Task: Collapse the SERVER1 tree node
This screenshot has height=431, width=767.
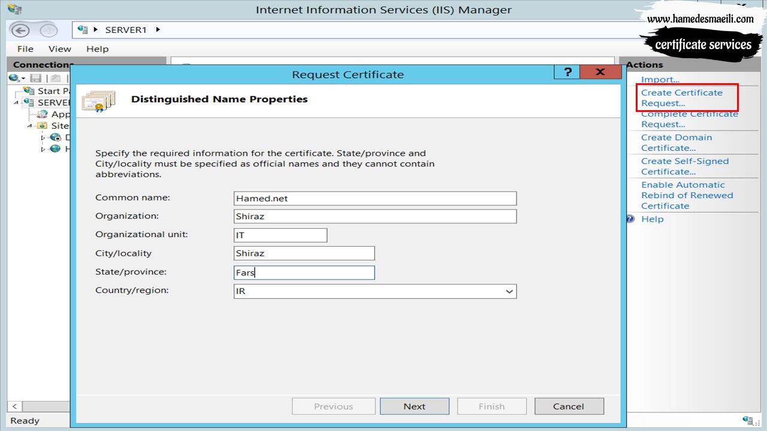Action: 17,102
